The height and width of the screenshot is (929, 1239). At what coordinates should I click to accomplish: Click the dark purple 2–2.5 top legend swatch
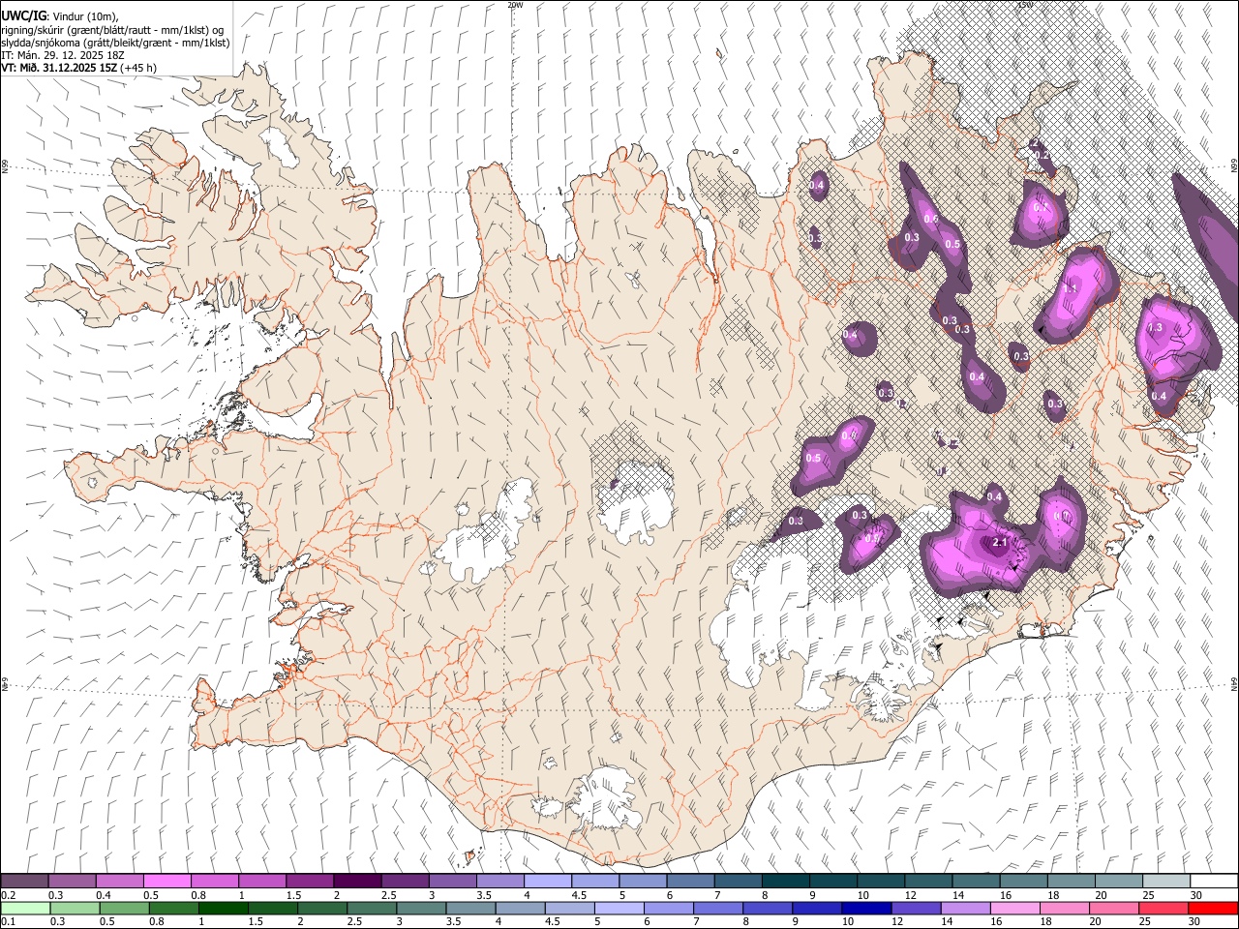(357, 881)
